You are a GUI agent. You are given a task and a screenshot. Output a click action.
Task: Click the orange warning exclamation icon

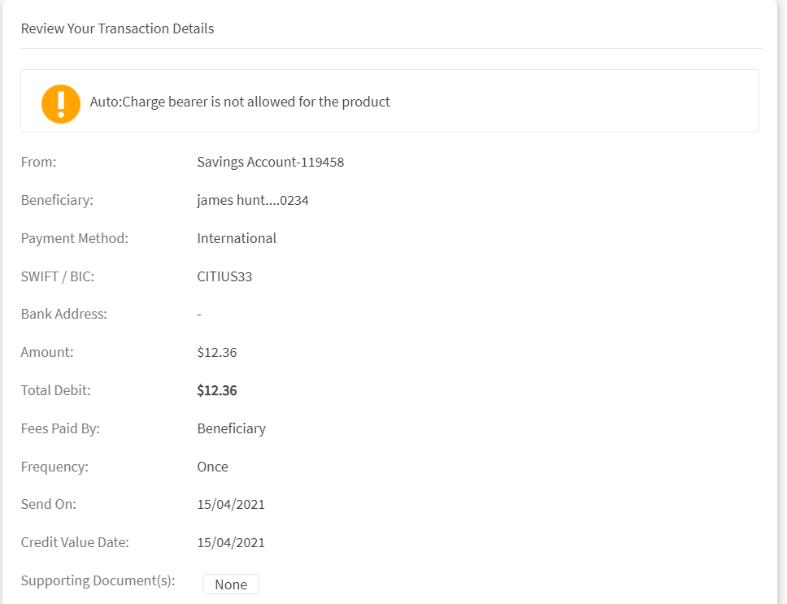click(x=61, y=103)
